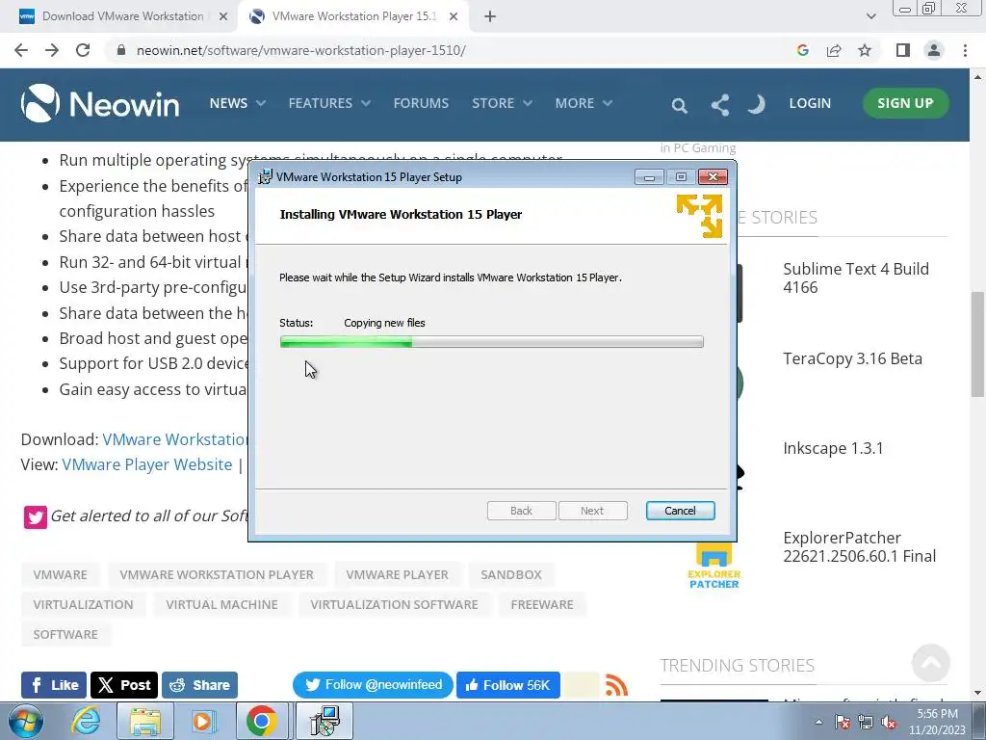
Task: Open ExplorerPatcher 22621.2506.60.1 Final story
Action: click(x=859, y=547)
